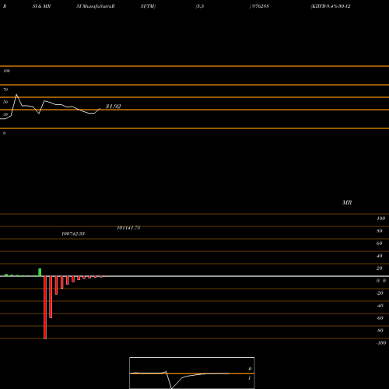Click the MR panel title label
Viewport: 389px width, 389px height.
pos(347,202)
